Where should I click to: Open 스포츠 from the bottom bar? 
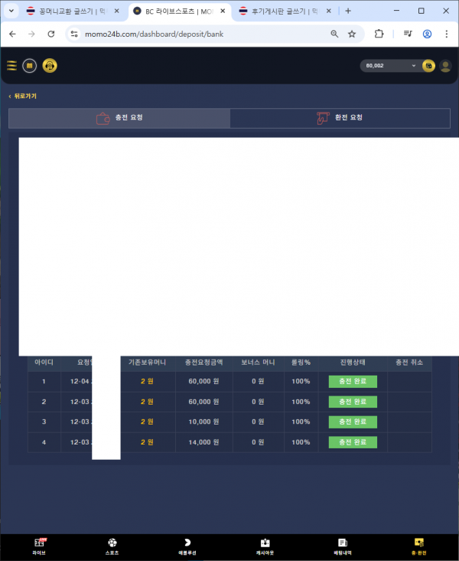click(112, 546)
